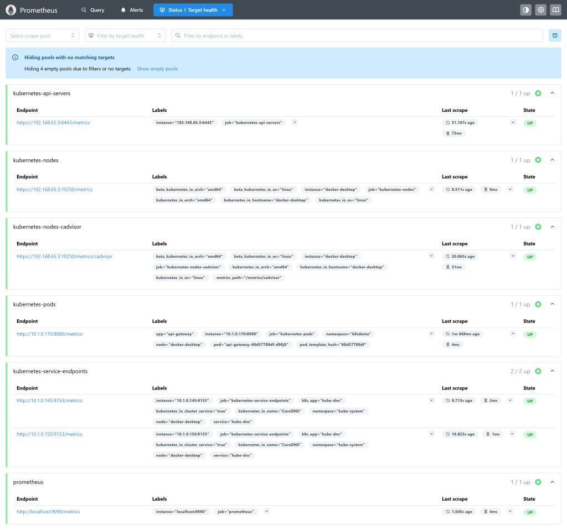Click the app="api-gateway" label badge
567x530 pixels.
click(x=174, y=334)
